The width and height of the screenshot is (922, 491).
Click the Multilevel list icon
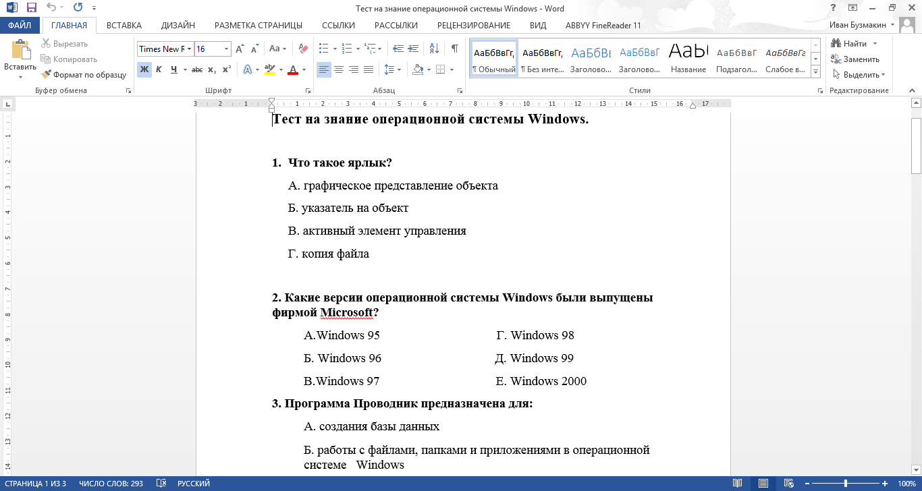[370, 49]
